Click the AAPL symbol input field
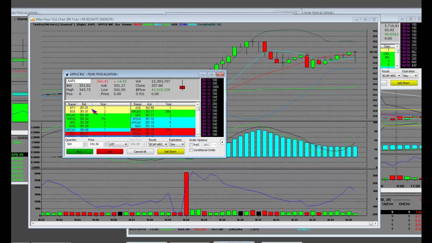 coord(78,81)
